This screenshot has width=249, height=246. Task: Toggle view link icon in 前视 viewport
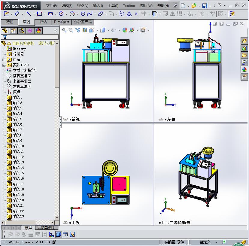65,119
